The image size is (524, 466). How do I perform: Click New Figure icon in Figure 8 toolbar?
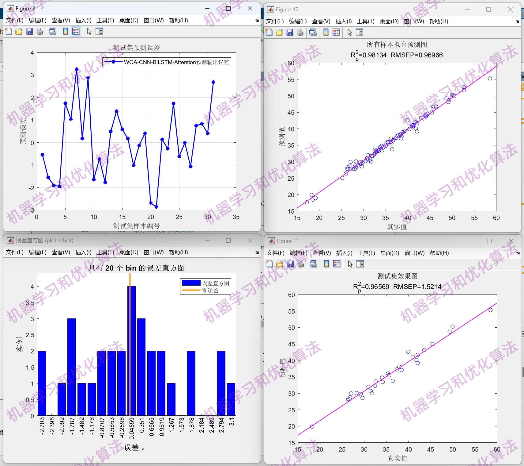9,32
